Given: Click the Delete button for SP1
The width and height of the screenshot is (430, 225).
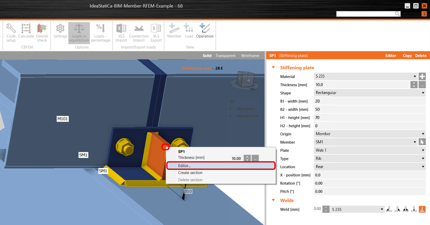Looking at the screenshot, I should click(421, 55).
